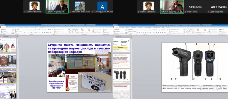Viewport: 228px width, 99px height.
Task: Open Показ слайдов tab in right PowerPoint window
Action: (x=147, y=27)
